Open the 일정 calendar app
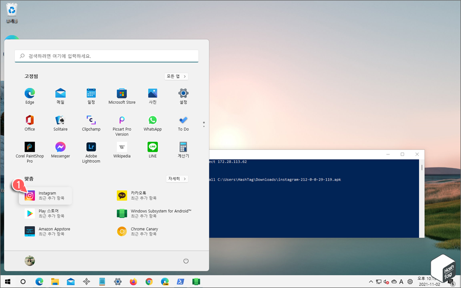This screenshot has height=288, width=461. tap(91, 96)
